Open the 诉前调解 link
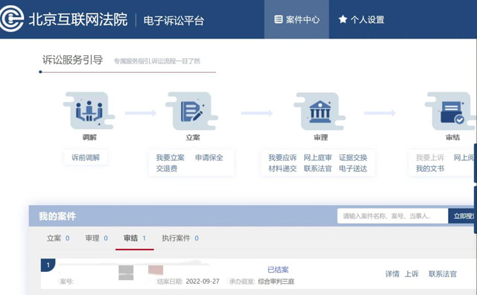Image resolution: width=477 pixels, height=295 pixels. point(86,157)
